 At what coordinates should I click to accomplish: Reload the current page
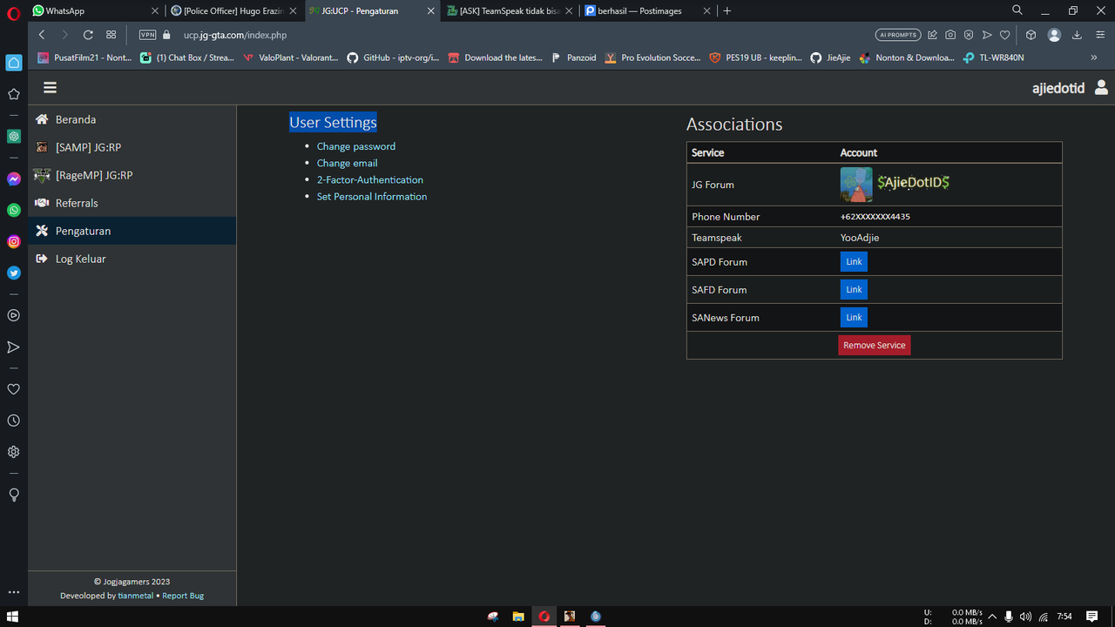point(88,35)
